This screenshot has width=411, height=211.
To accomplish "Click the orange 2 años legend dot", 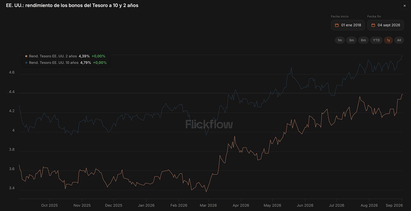I will point(26,56).
